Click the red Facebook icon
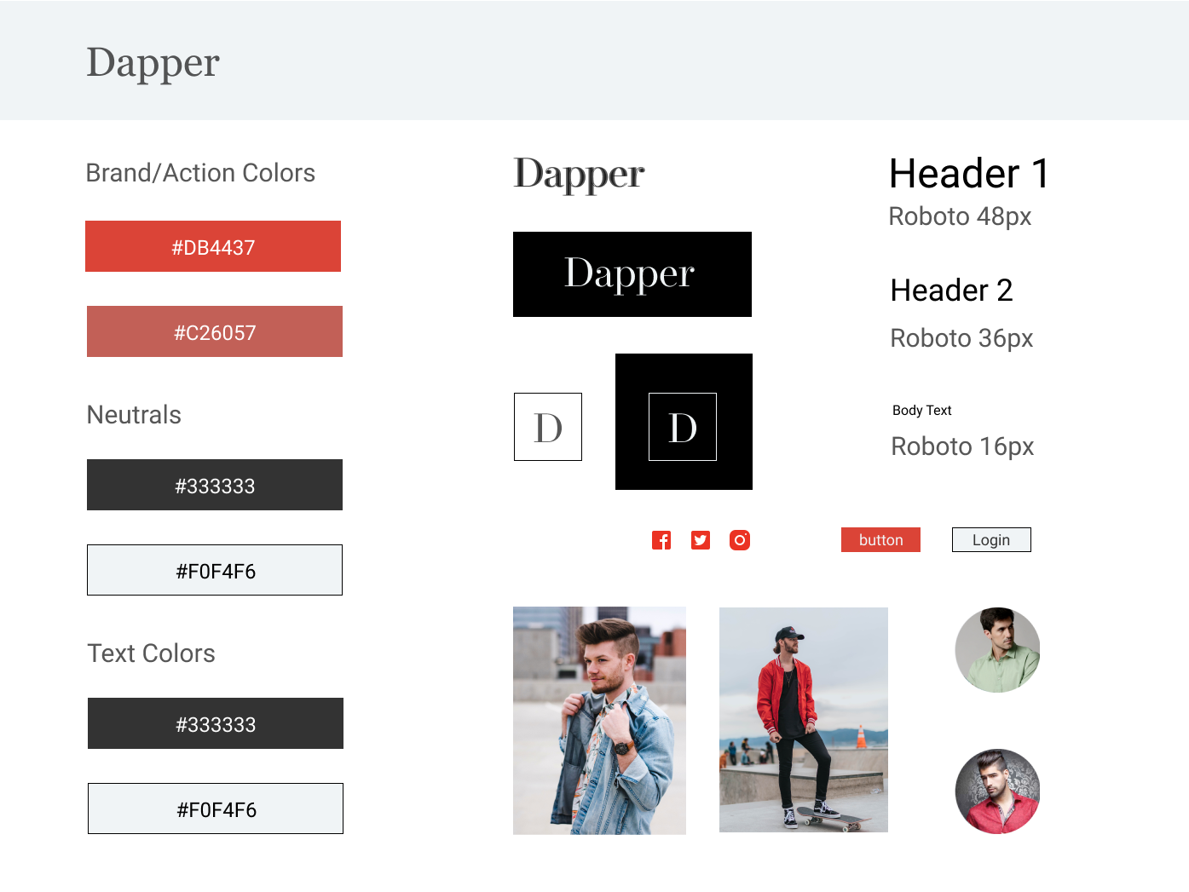Image resolution: width=1189 pixels, height=892 pixels. click(661, 540)
